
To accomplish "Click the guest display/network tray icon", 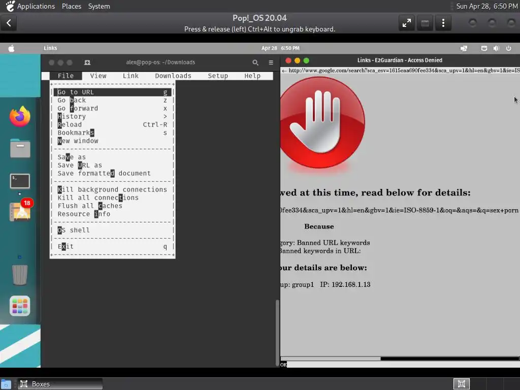I will pyautogui.click(x=464, y=48).
